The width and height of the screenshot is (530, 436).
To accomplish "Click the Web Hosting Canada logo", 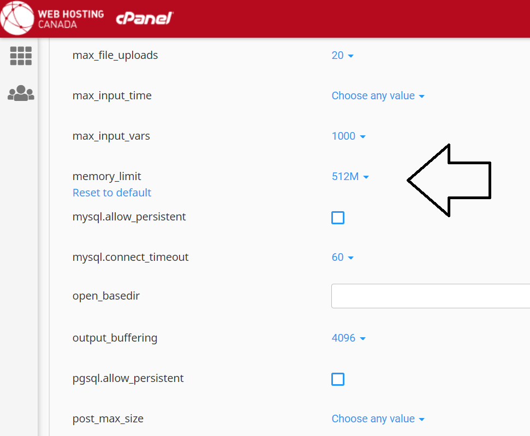I will tap(53, 18).
